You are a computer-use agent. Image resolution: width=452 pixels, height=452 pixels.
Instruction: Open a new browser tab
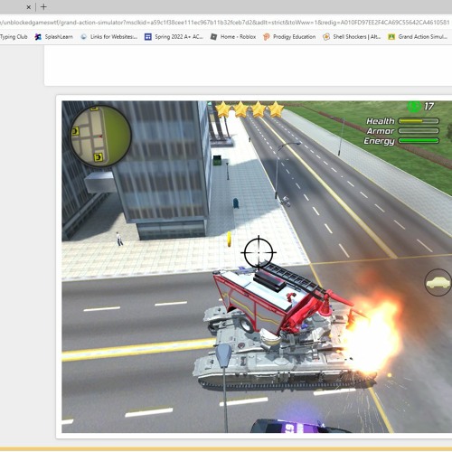43,6
